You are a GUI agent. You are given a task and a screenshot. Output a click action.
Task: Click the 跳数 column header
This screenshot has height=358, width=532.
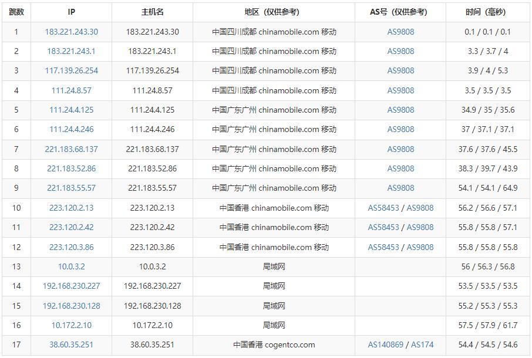coord(16,12)
